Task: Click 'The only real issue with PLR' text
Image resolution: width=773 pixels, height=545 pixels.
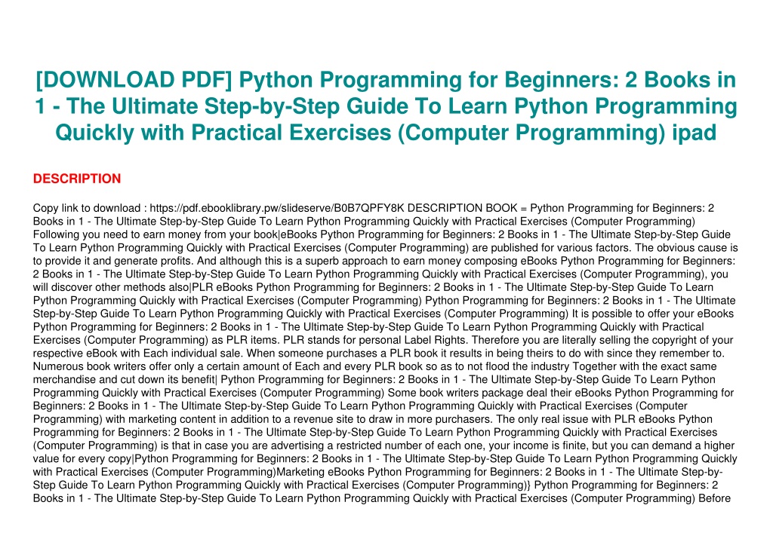Action: point(565,419)
